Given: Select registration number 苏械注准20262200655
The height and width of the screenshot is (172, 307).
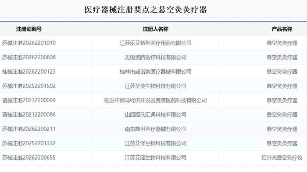Looking at the screenshot, I should coord(29,158).
